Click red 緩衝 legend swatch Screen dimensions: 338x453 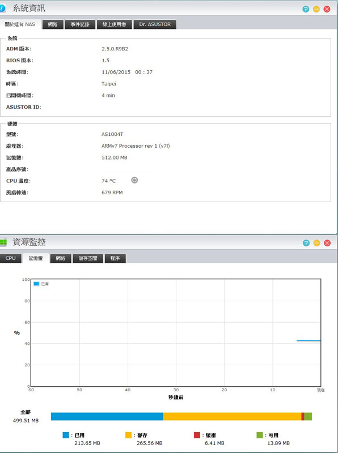tap(197, 435)
